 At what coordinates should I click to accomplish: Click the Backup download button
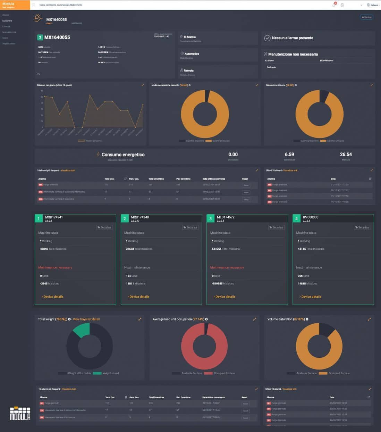click(366, 17)
